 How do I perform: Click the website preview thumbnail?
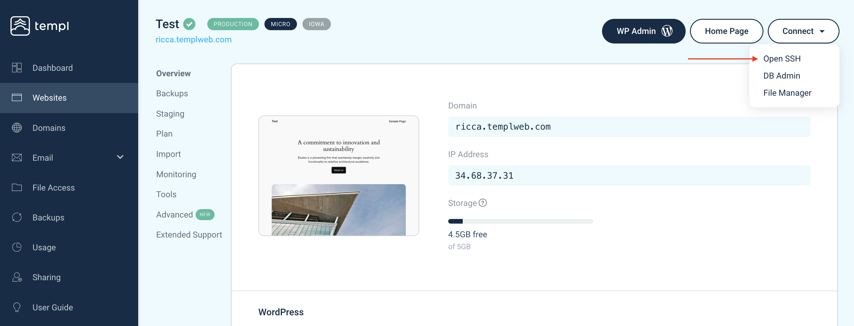pos(338,175)
